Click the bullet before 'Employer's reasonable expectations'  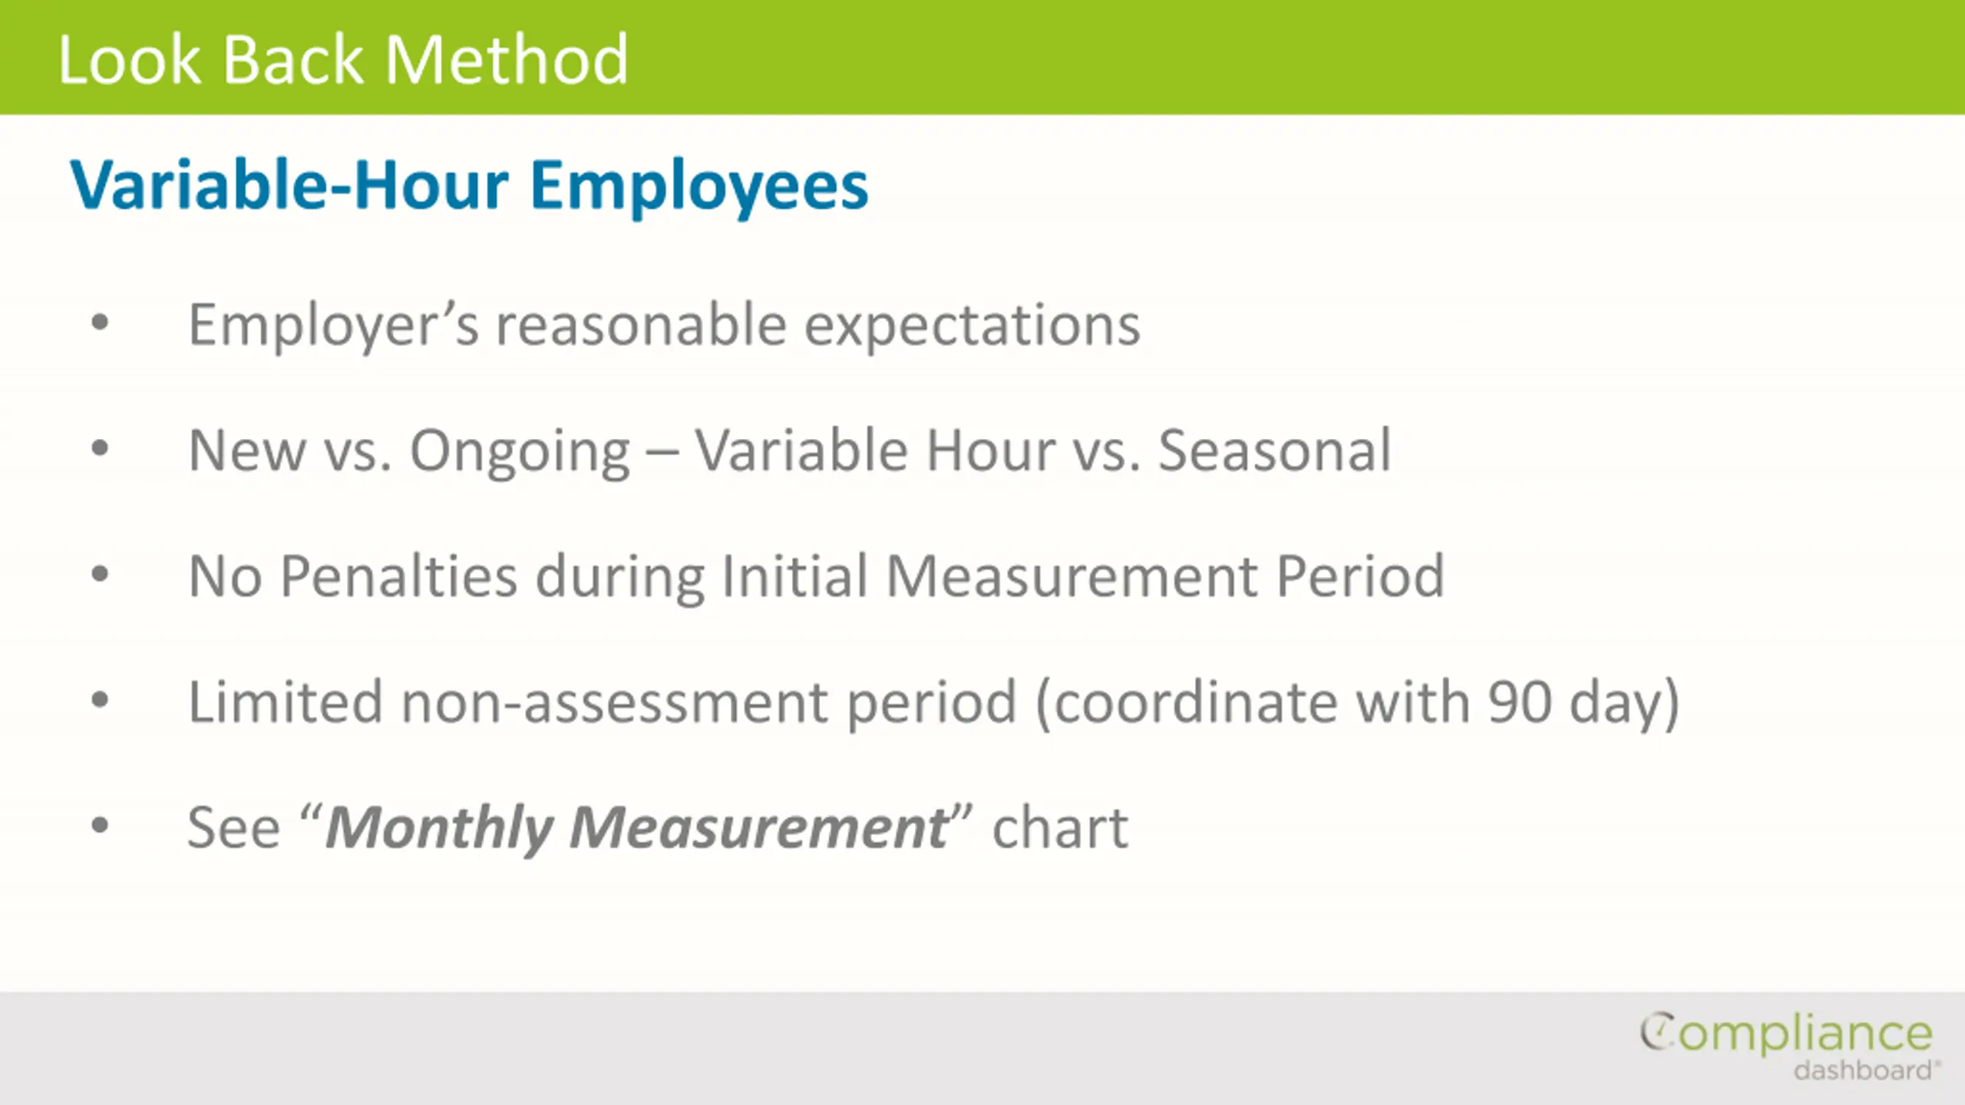(x=100, y=322)
